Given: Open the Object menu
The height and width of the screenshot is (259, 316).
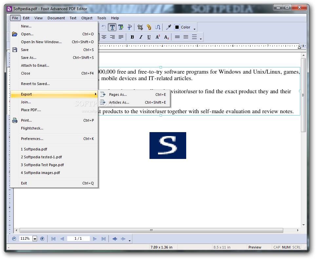Looking at the screenshot, I should 87,18.
